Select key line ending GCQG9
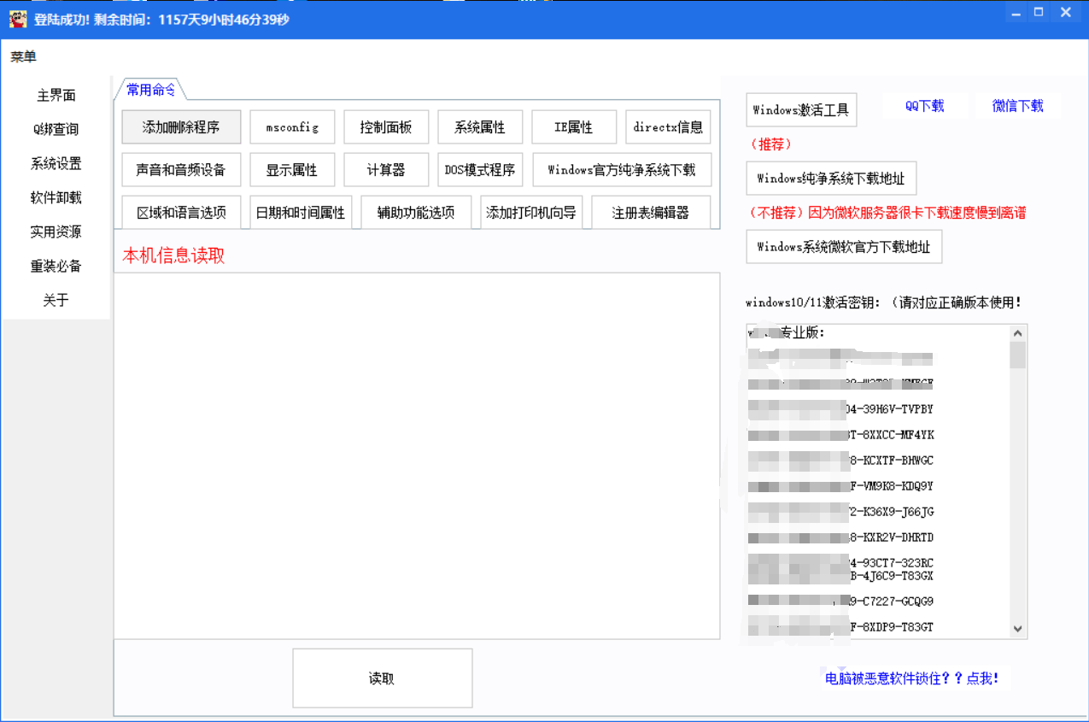Screen dimensions: 1089x722 [841, 602]
